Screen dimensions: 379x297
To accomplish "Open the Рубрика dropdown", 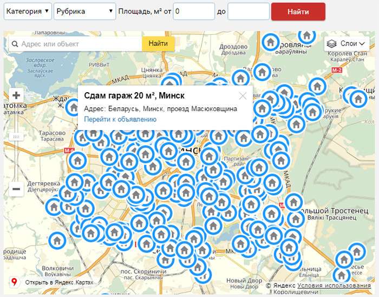I will [x=84, y=11].
